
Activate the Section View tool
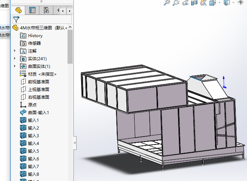(x=194, y=3)
